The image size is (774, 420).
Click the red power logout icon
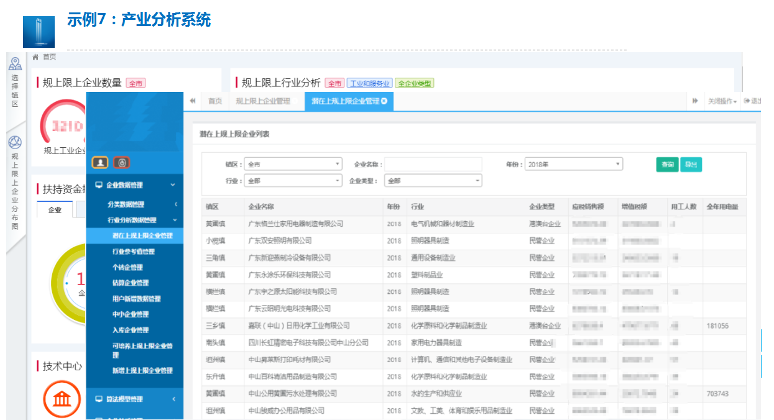122,163
